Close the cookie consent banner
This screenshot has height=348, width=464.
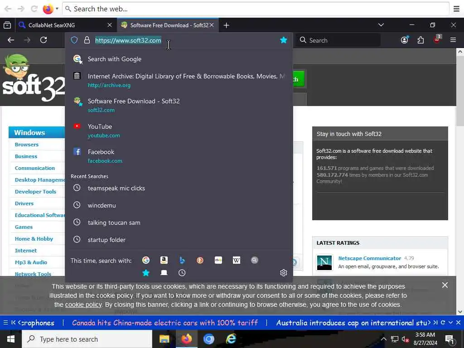(x=445, y=285)
